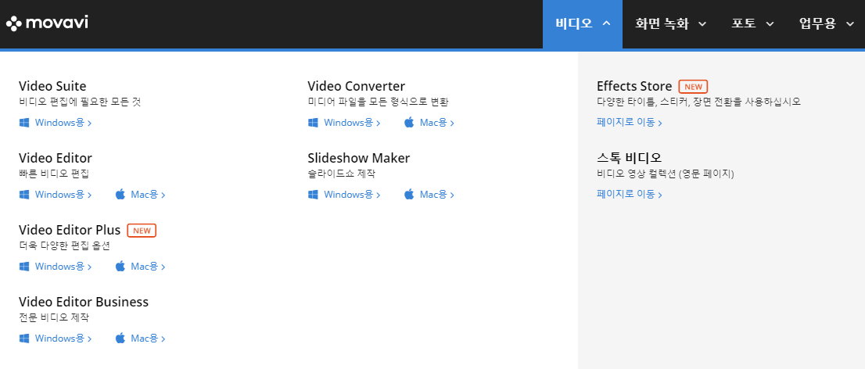Click description '빠른 비디오 편집'
The image size is (865, 369).
pos(54,174)
